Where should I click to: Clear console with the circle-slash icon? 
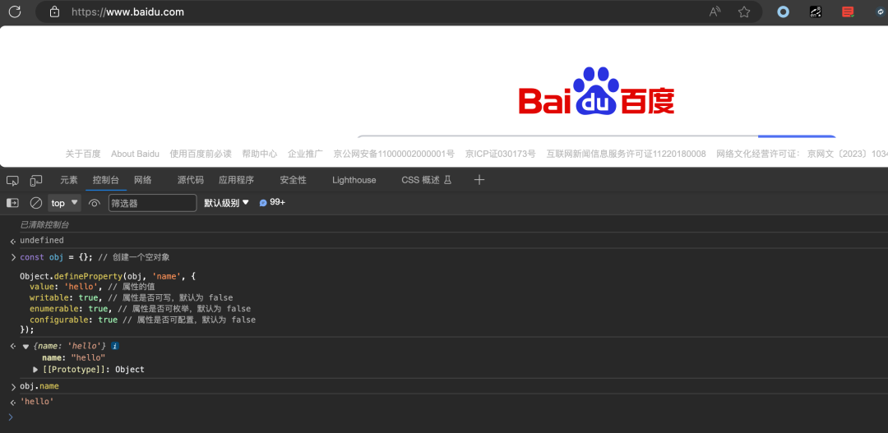coord(36,203)
